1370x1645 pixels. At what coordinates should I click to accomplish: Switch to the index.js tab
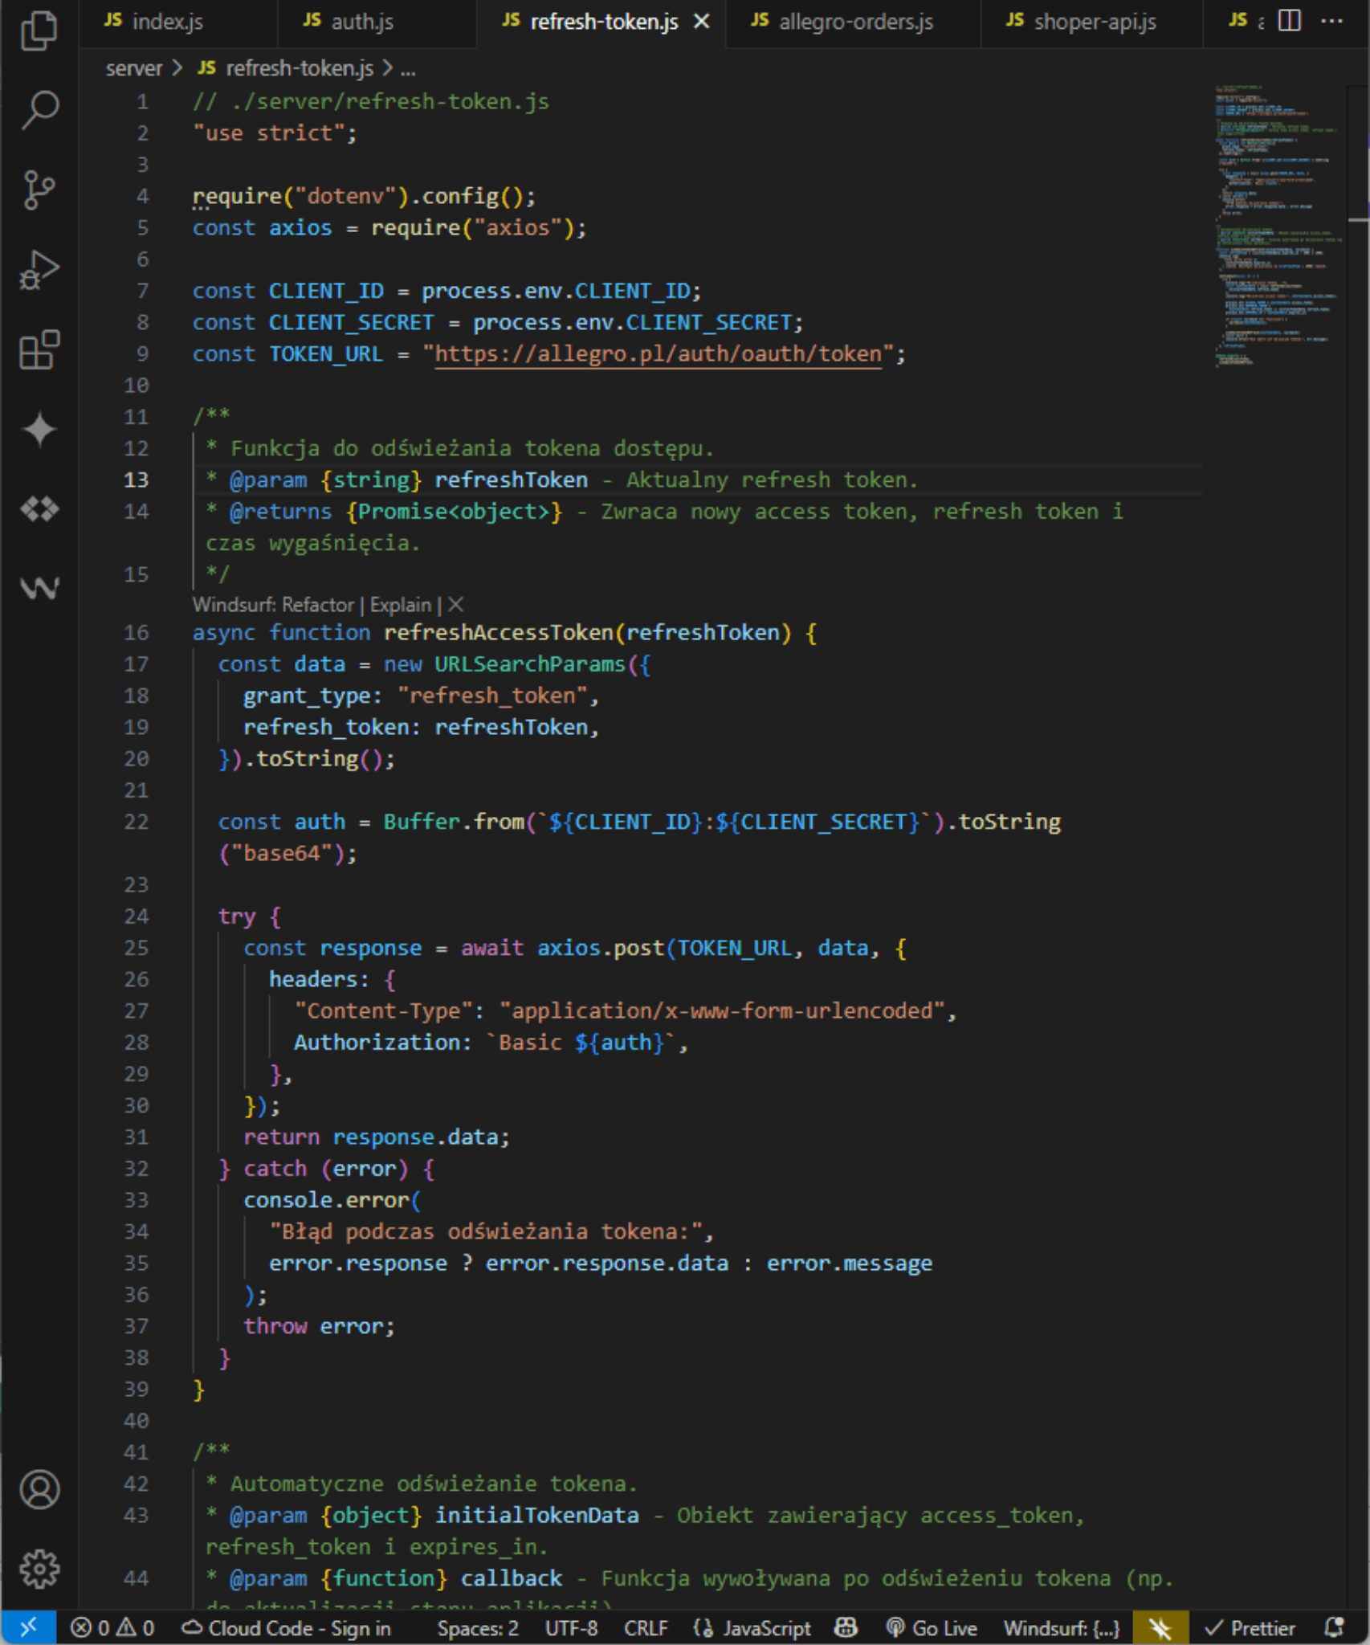tap(178, 22)
